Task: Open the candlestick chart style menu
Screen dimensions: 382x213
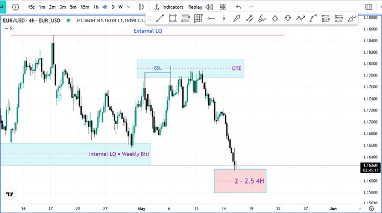Action: (141, 7)
